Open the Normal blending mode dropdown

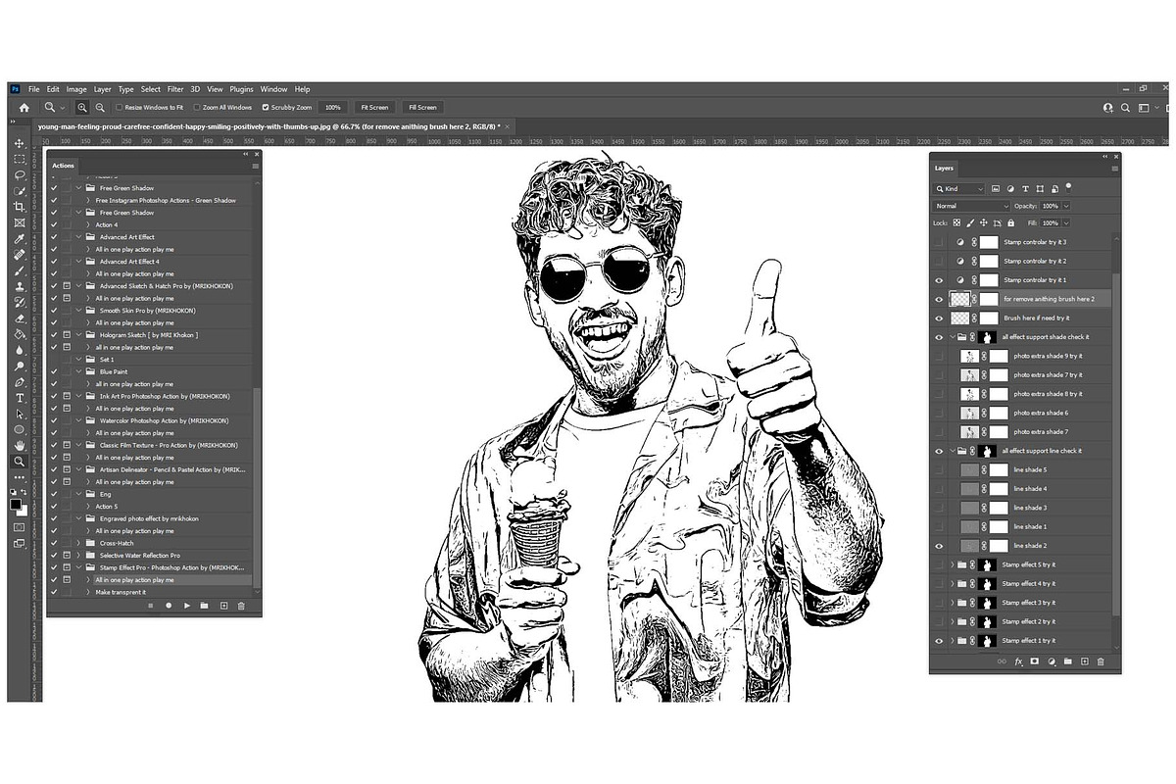coord(971,207)
